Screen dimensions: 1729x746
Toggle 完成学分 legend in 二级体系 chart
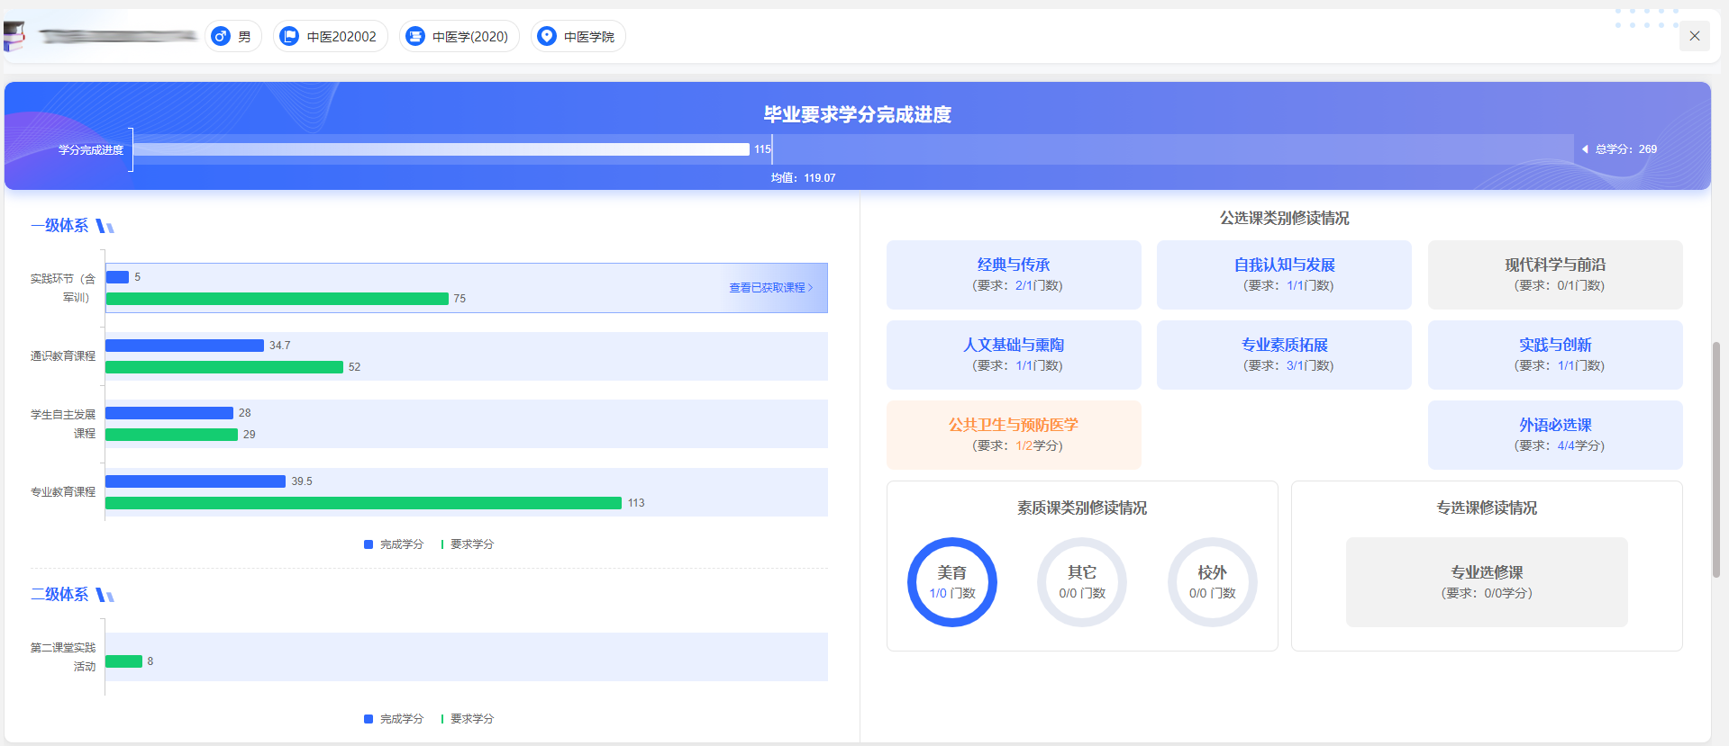pos(393,719)
